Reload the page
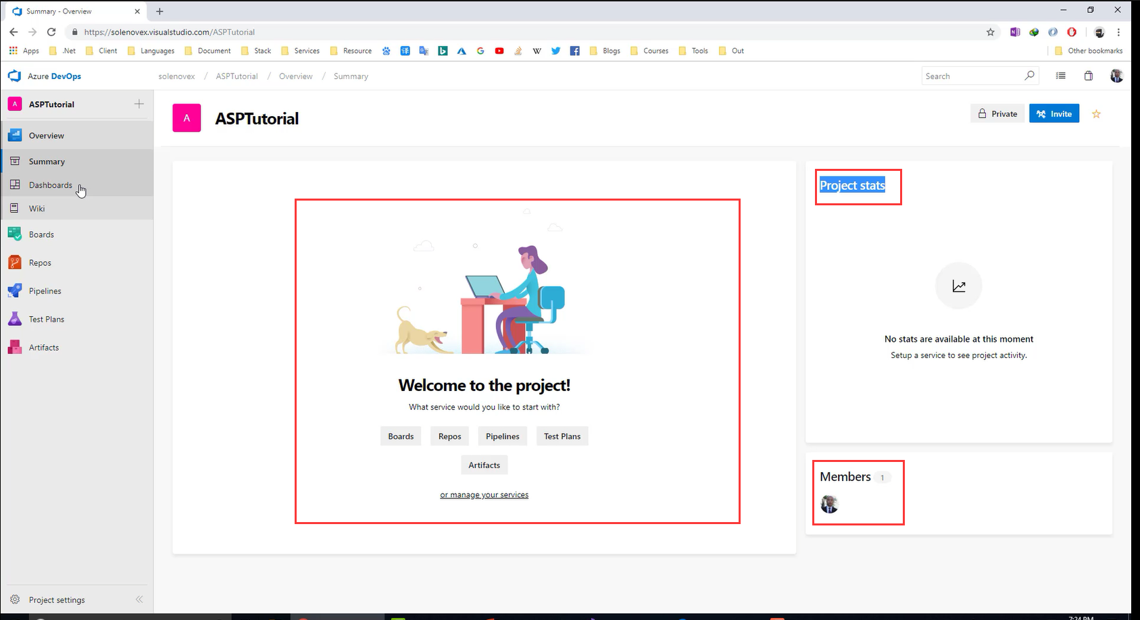Screen dimensions: 1140x620 (x=51, y=32)
